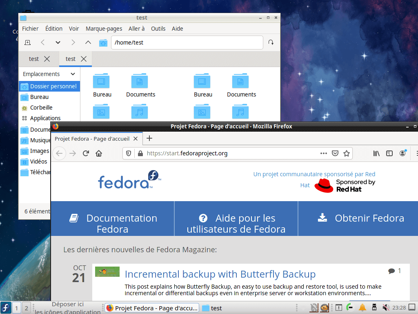The width and height of the screenshot is (418, 314).
Task: Switch to the inactive test tab
Action: pyautogui.click(x=34, y=59)
